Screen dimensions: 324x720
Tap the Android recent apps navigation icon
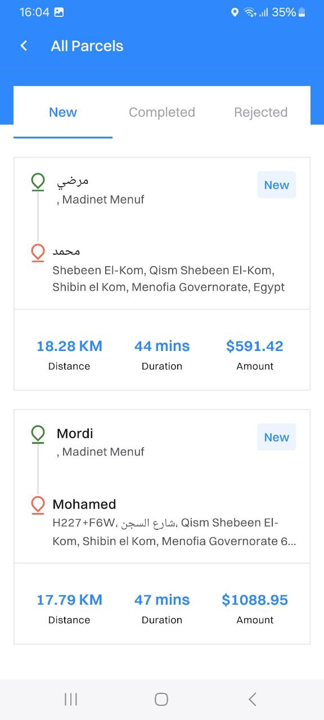(71, 699)
